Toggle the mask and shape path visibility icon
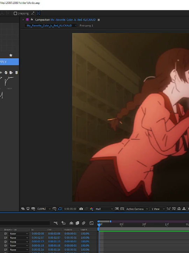The height and width of the screenshot is (253, 189). point(33,209)
